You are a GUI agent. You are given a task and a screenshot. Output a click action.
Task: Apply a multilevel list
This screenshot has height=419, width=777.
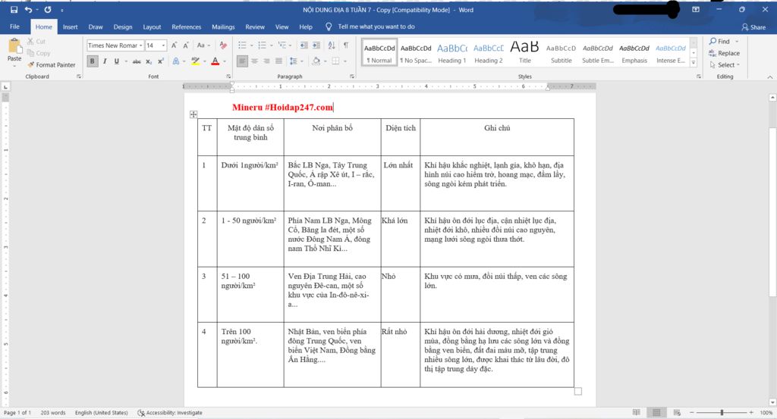[282, 45]
